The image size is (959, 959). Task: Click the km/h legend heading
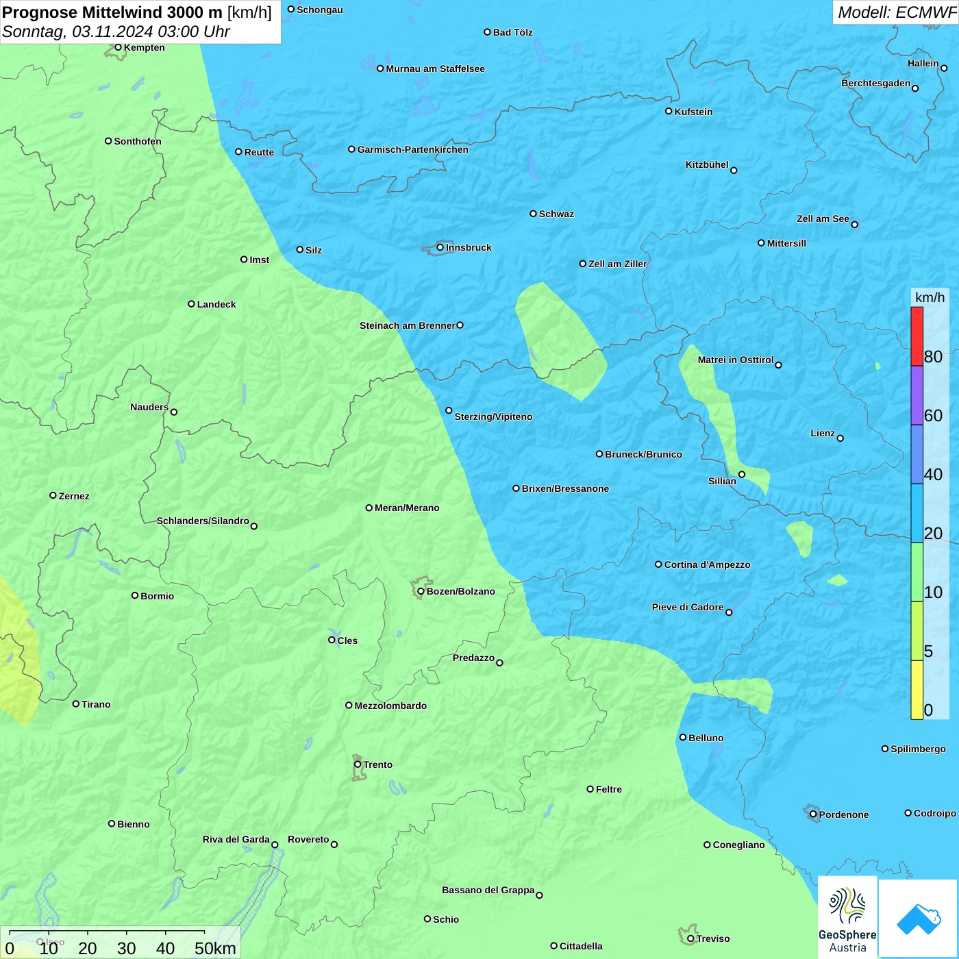point(930,297)
